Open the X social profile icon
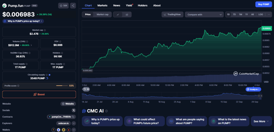 click(74, 110)
